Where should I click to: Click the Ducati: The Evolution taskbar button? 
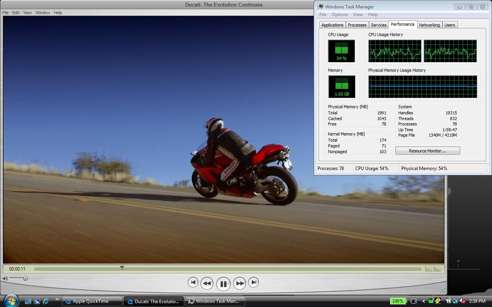click(x=154, y=302)
